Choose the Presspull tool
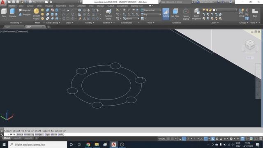 click(x=25, y=14)
